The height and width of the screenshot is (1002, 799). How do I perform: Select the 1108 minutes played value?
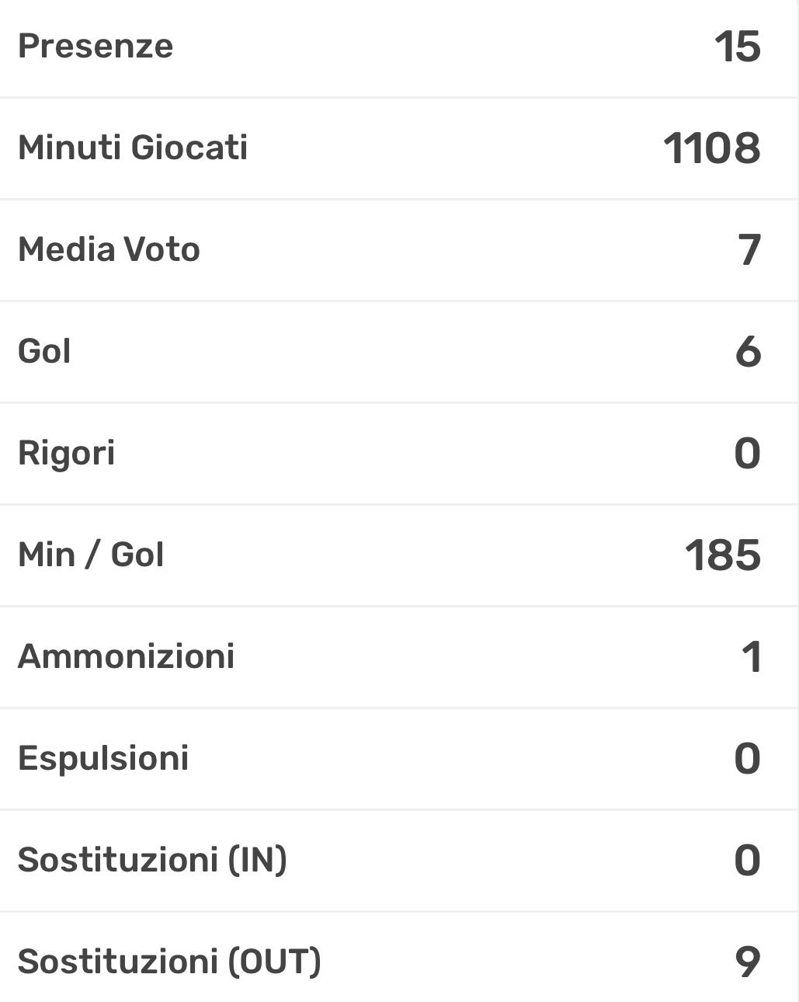click(x=711, y=148)
